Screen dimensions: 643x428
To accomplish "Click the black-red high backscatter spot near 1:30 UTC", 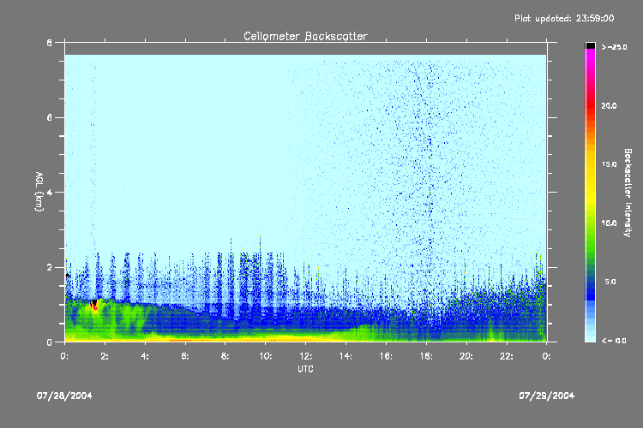I will click(x=94, y=305).
